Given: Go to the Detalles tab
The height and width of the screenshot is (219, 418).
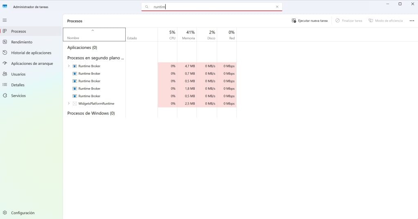Looking at the screenshot, I should [31, 85].
